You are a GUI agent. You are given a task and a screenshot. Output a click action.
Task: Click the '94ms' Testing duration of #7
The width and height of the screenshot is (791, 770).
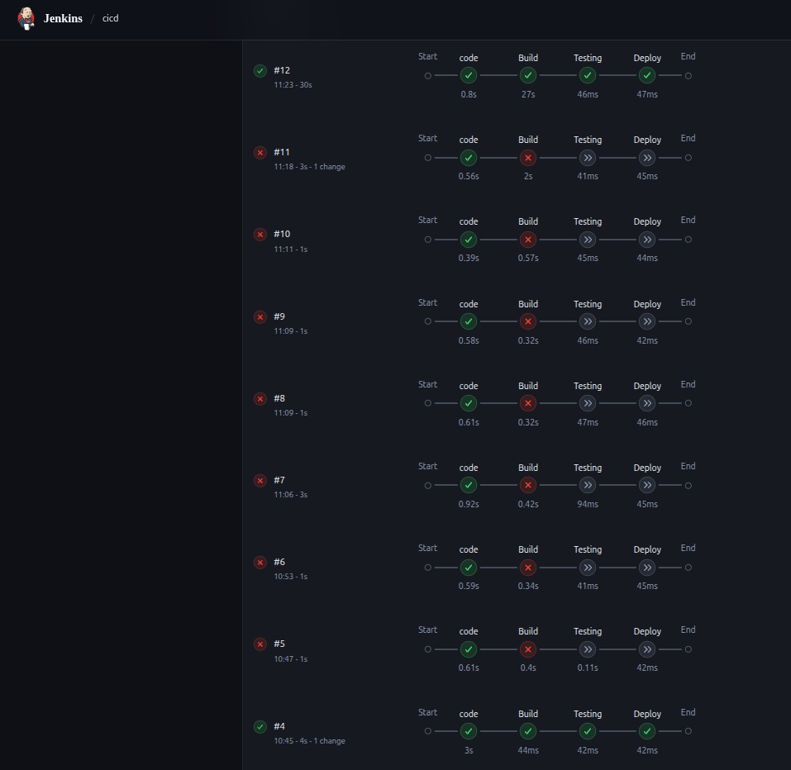[588, 504]
